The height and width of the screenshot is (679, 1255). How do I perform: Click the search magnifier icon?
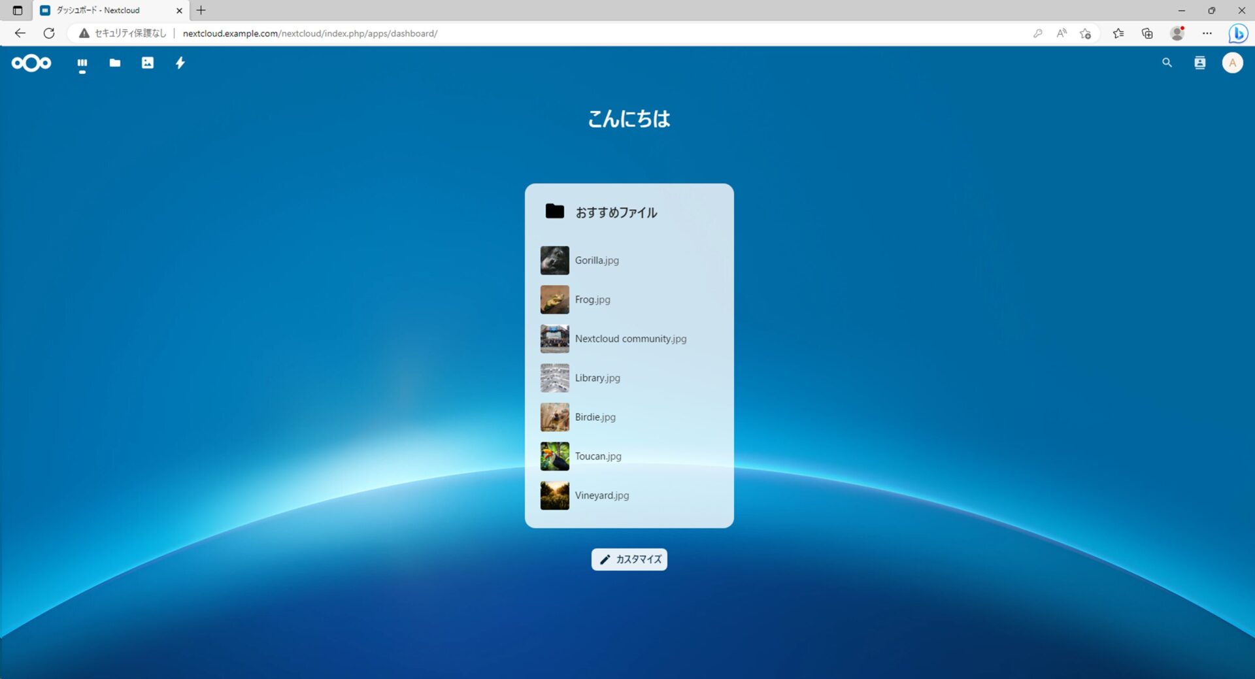click(1167, 63)
